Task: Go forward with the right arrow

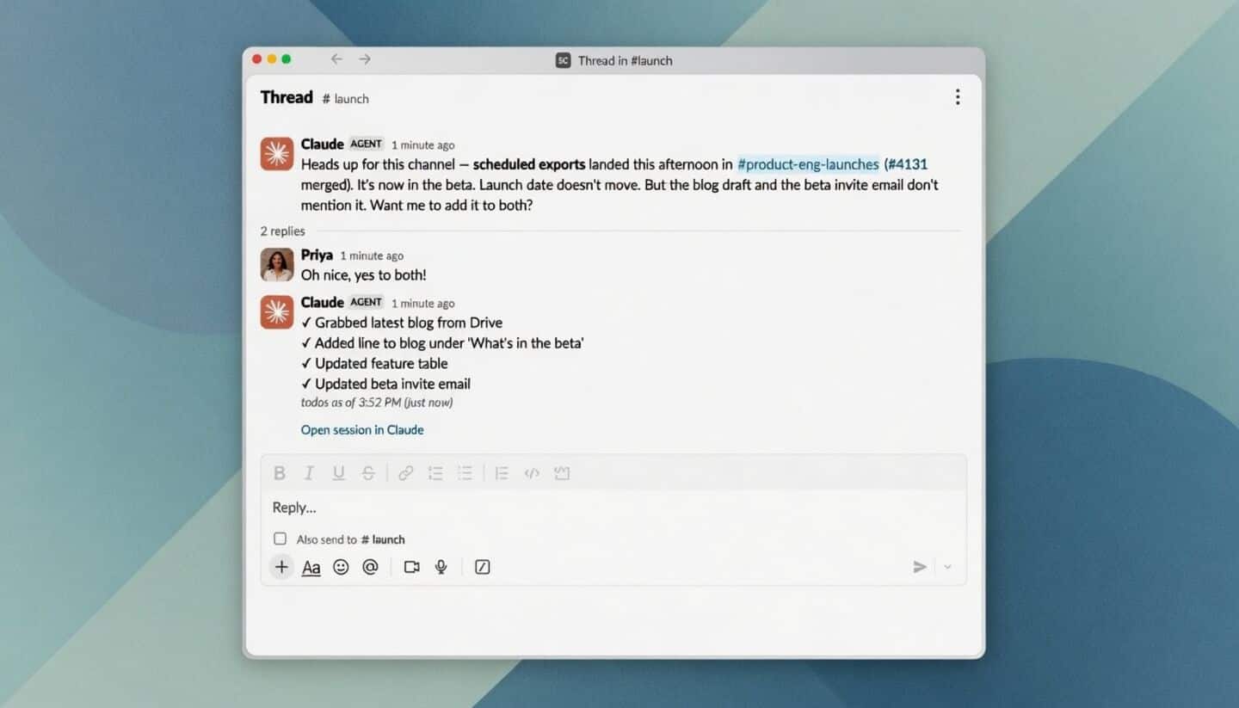Action: point(365,59)
